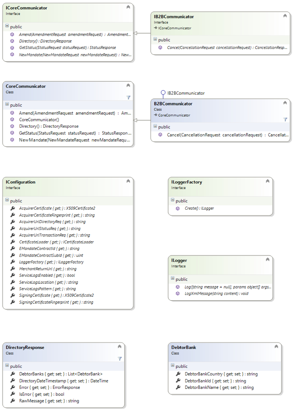
Task: Select the ServiceLogsEnabled property in IConfiguration
Action: pyautogui.click(x=48, y=275)
